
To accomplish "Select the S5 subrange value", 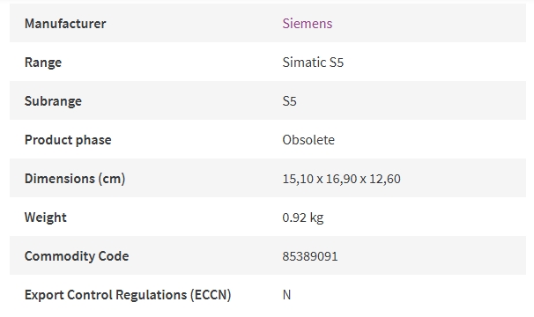I will pos(290,101).
